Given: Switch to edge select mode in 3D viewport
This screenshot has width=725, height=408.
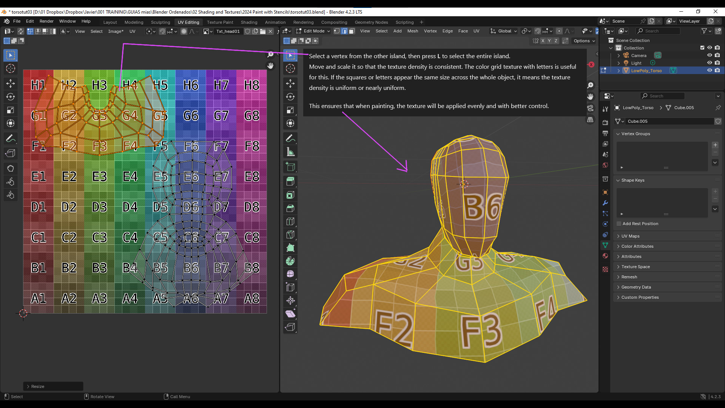Looking at the screenshot, I should [344, 31].
